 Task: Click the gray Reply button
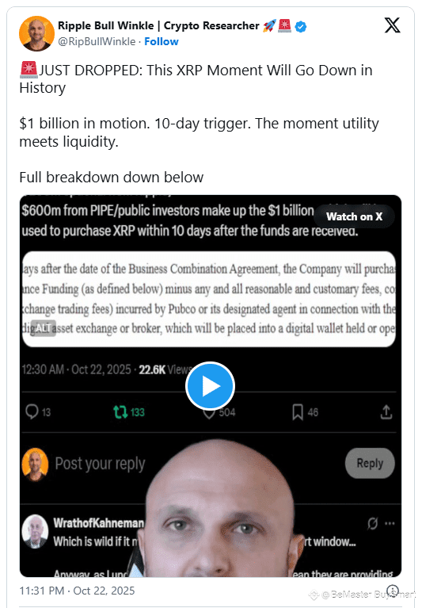(x=370, y=463)
